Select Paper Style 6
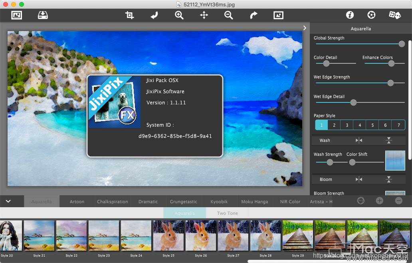This screenshot has width=412, height=263. click(x=385, y=125)
